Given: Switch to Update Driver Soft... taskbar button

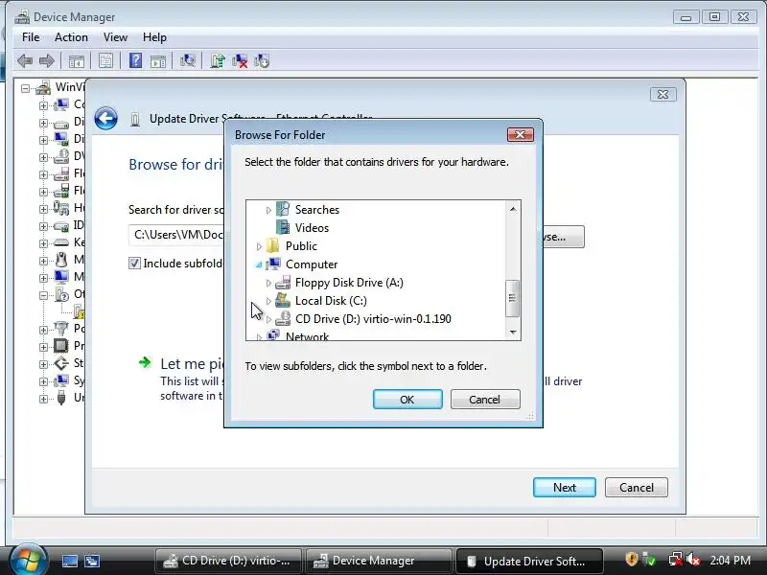Looking at the screenshot, I should click(x=529, y=561).
